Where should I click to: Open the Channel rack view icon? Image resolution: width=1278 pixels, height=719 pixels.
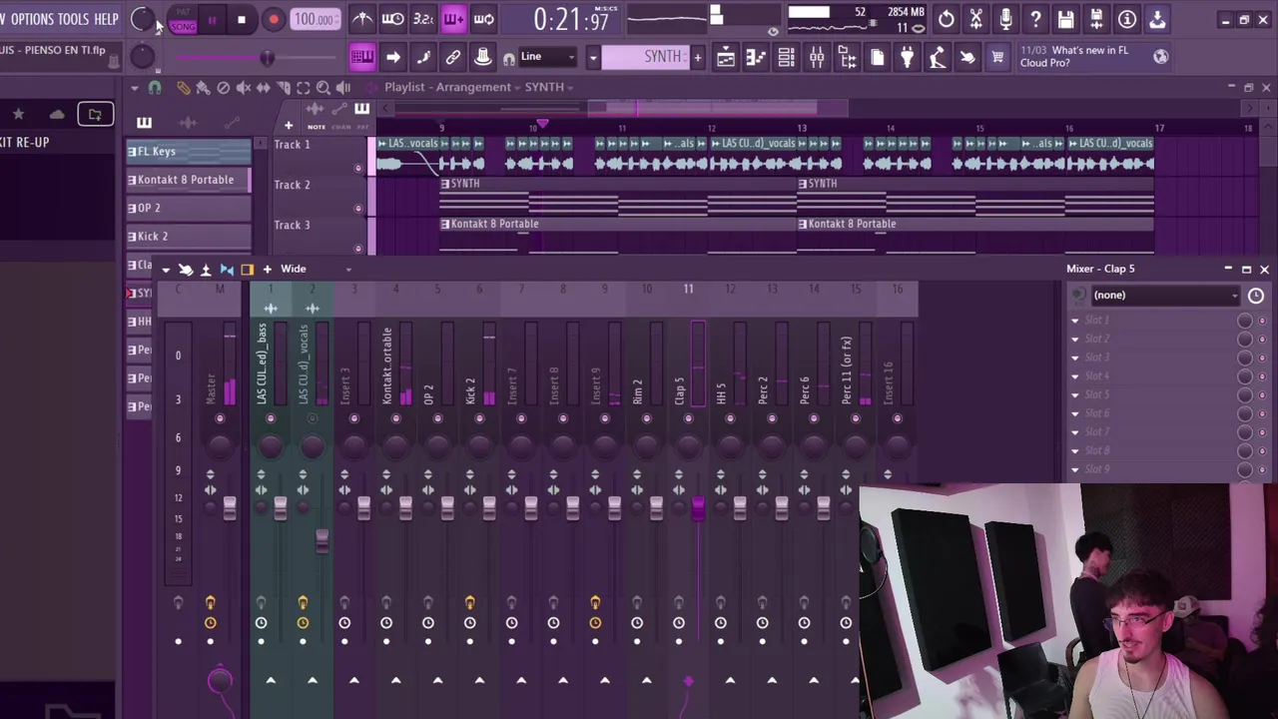coord(786,57)
